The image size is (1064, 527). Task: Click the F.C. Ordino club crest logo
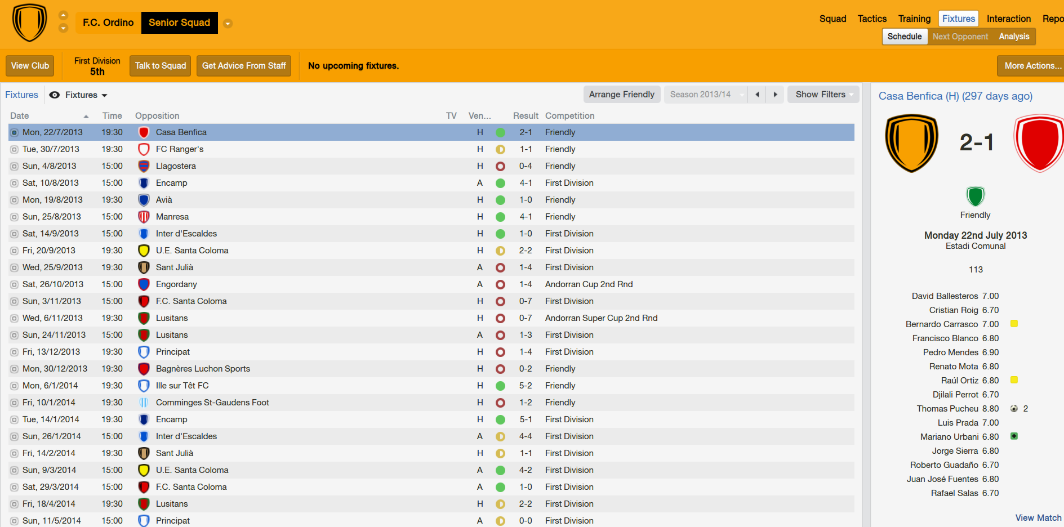coord(30,23)
